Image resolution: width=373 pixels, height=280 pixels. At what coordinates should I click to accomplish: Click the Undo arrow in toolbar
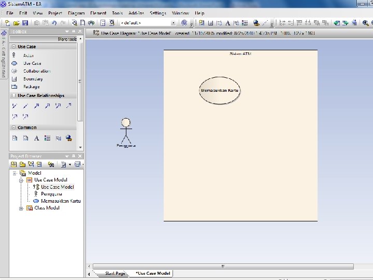point(54,23)
